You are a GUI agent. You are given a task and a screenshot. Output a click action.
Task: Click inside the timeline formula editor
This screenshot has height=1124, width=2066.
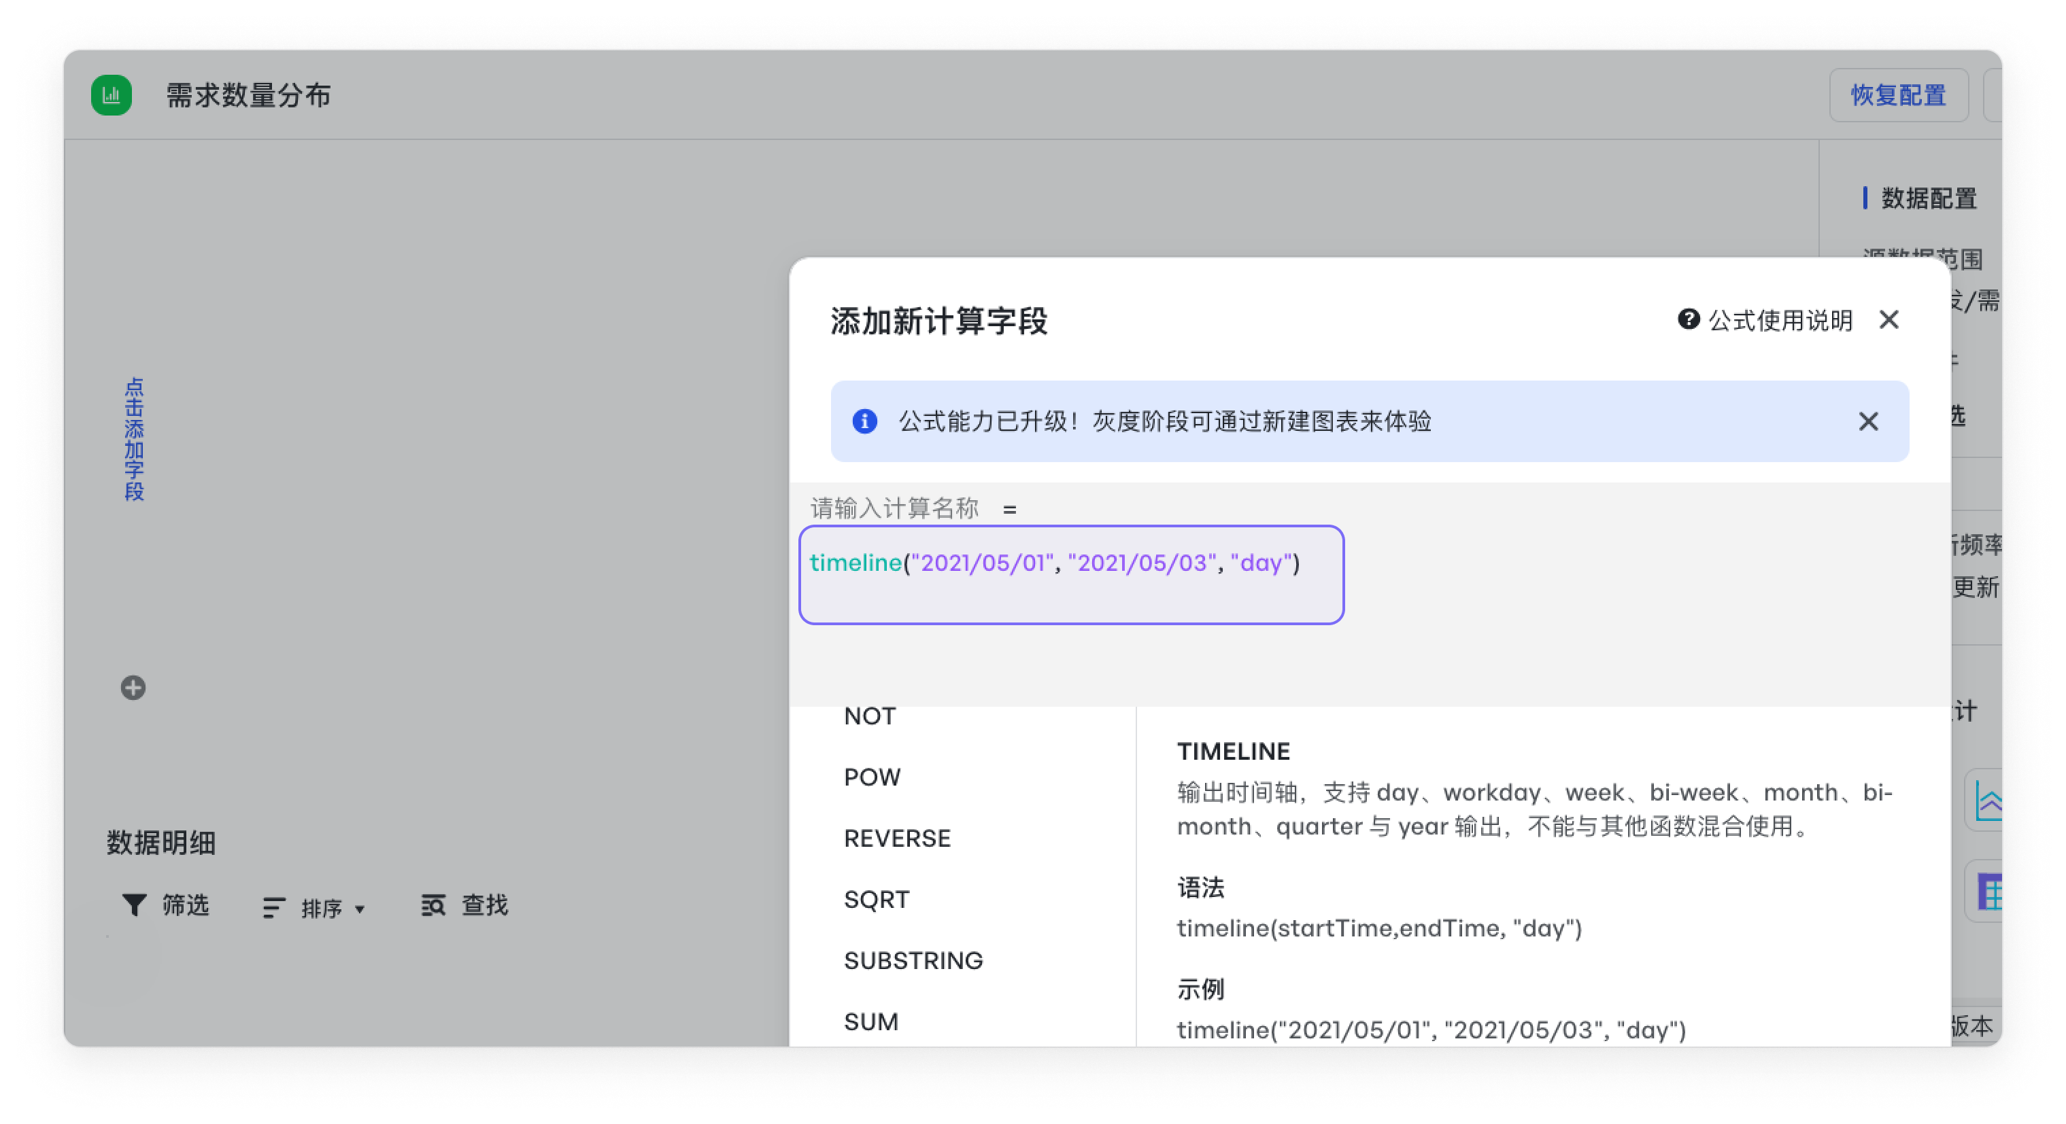1070,575
